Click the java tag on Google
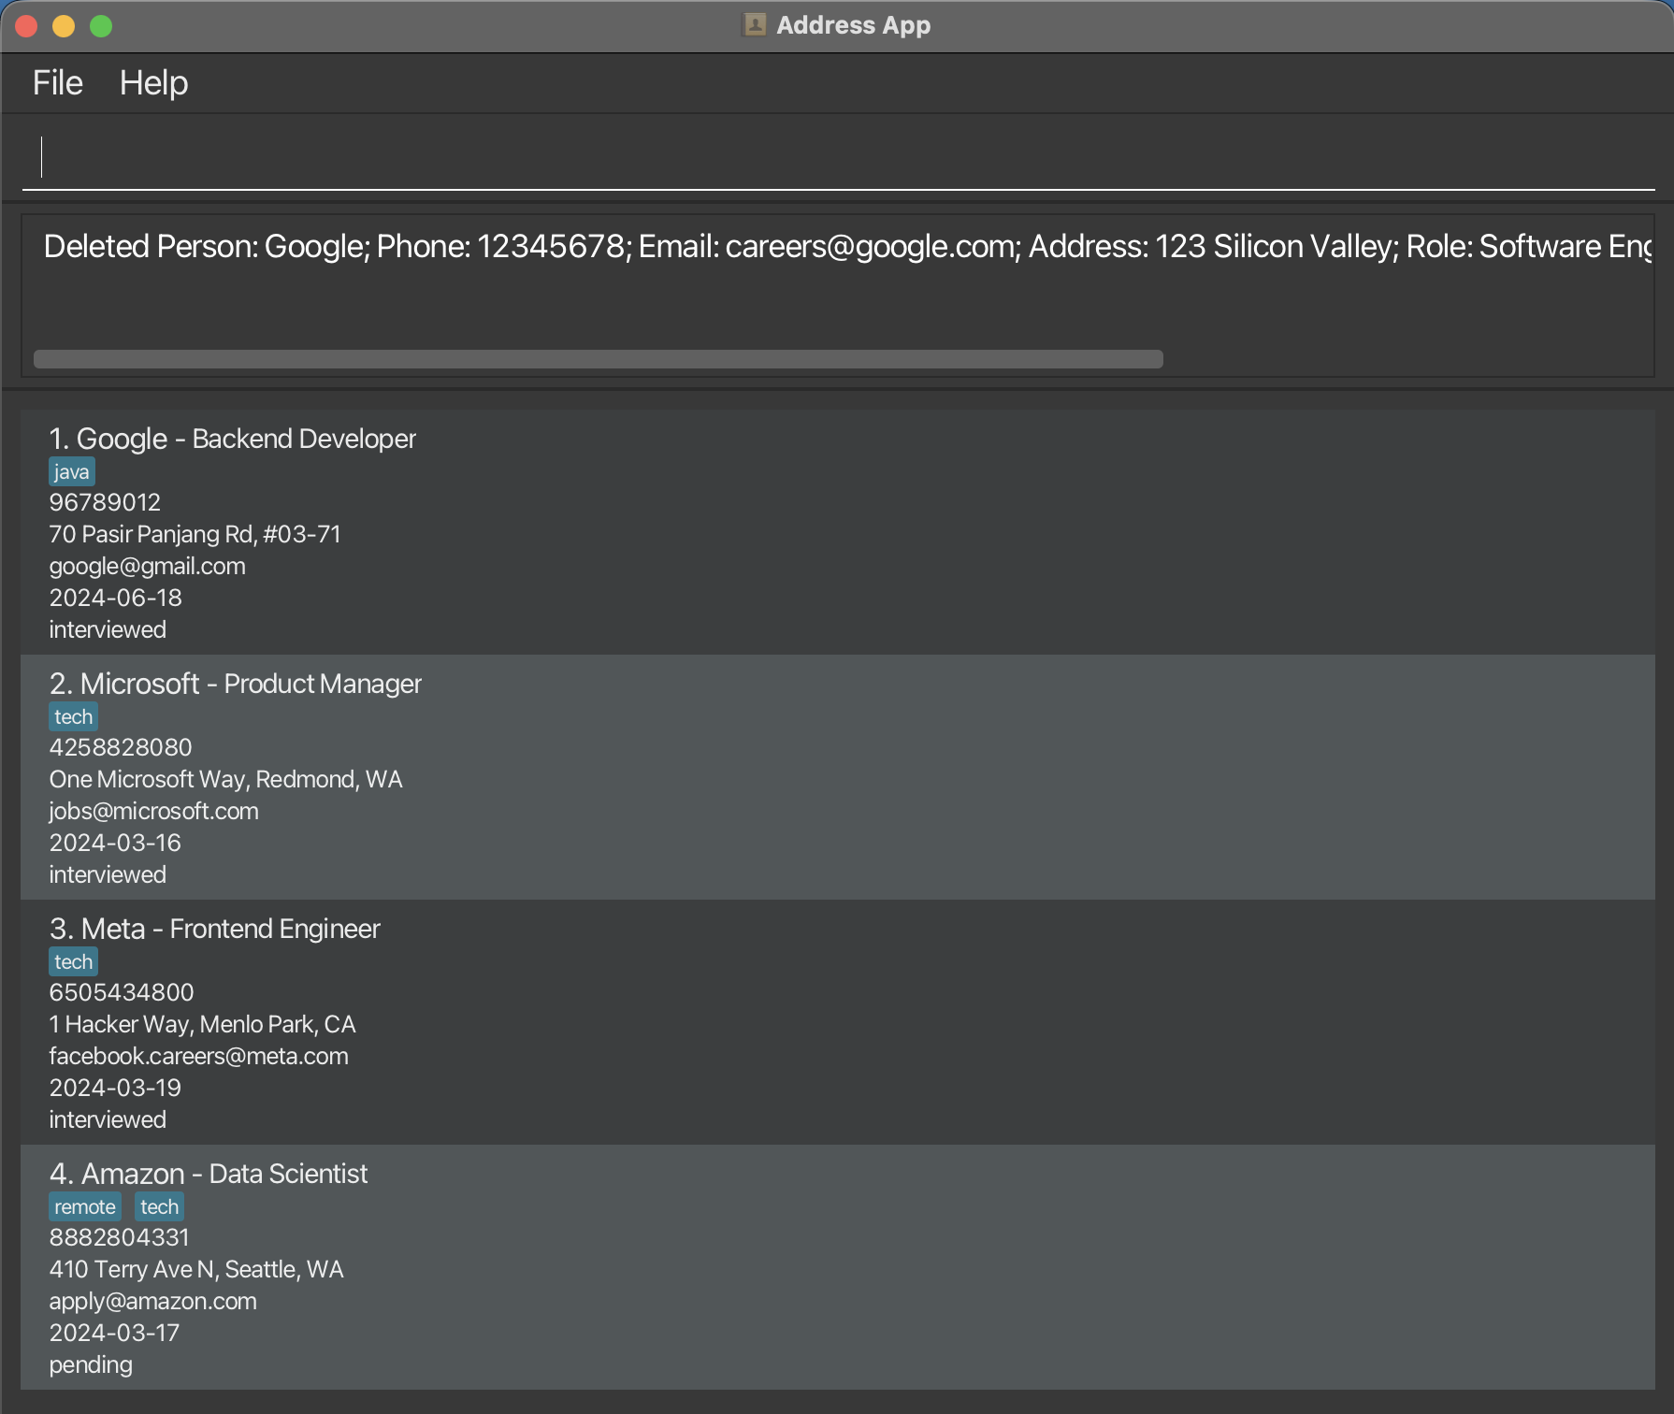The width and height of the screenshot is (1674, 1414). coord(71,472)
